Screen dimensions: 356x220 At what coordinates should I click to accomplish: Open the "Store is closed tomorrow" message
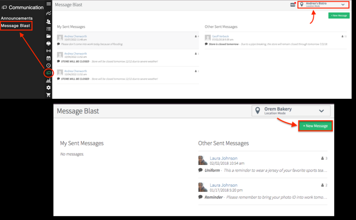268,44
